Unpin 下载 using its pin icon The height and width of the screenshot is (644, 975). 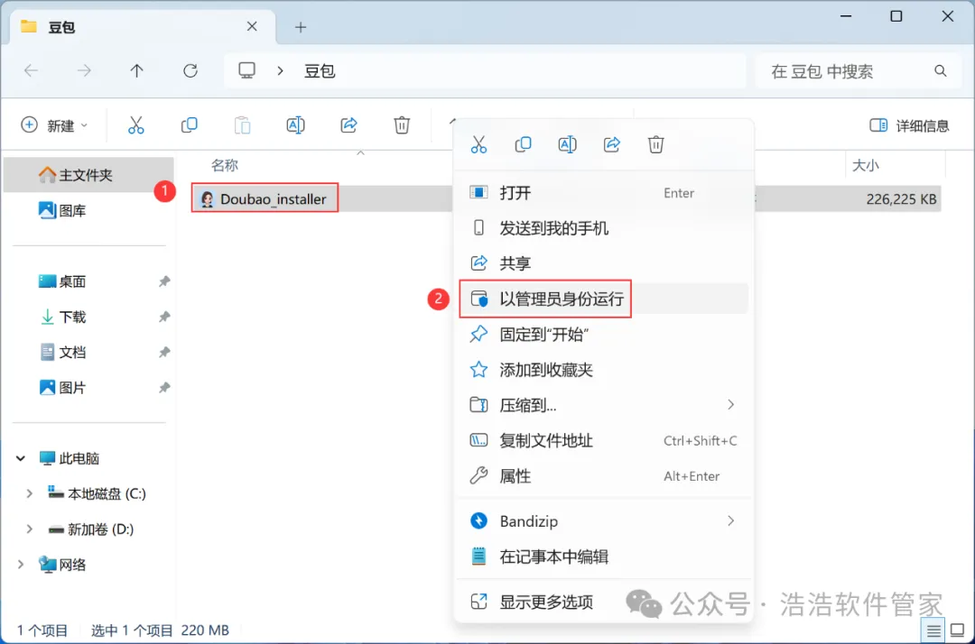(164, 317)
